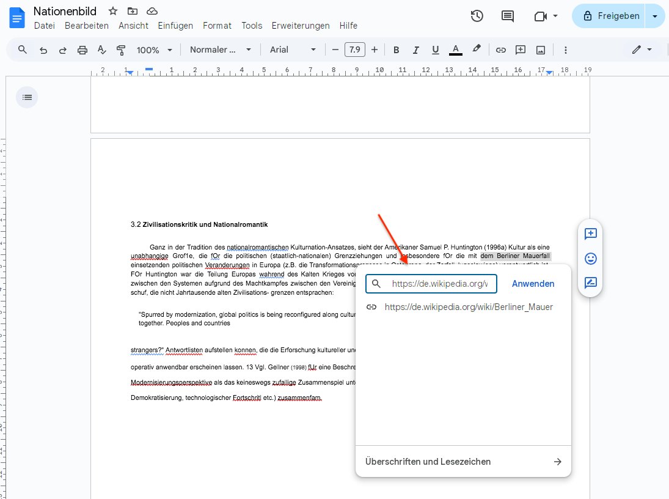Image resolution: width=669 pixels, height=499 pixels.
Task: Open paragraph style Normaler dropdown
Action: [220, 50]
